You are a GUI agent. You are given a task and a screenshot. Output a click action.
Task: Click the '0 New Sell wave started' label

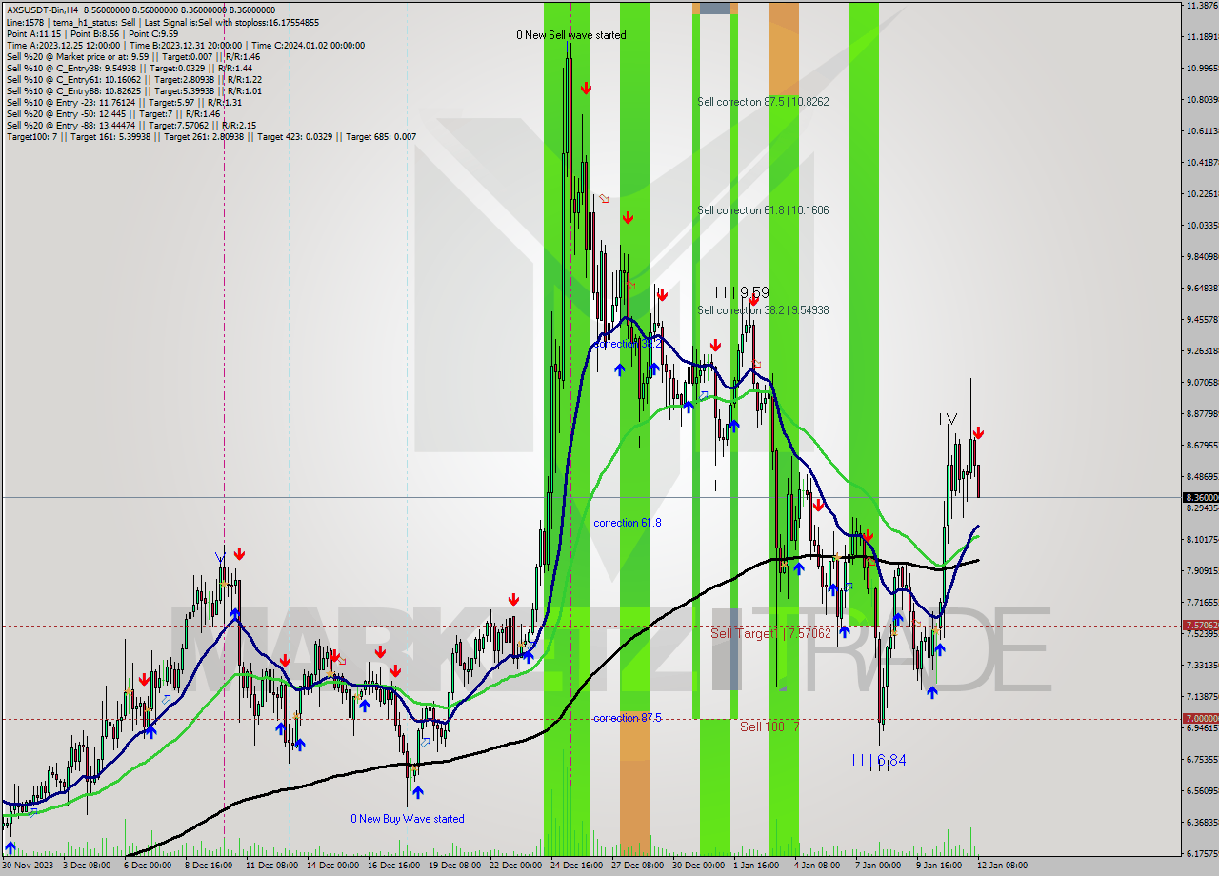coord(571,35)
